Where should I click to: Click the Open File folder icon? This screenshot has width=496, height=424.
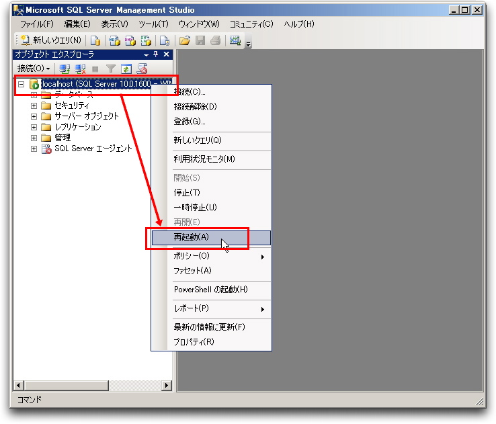[185, 40]
